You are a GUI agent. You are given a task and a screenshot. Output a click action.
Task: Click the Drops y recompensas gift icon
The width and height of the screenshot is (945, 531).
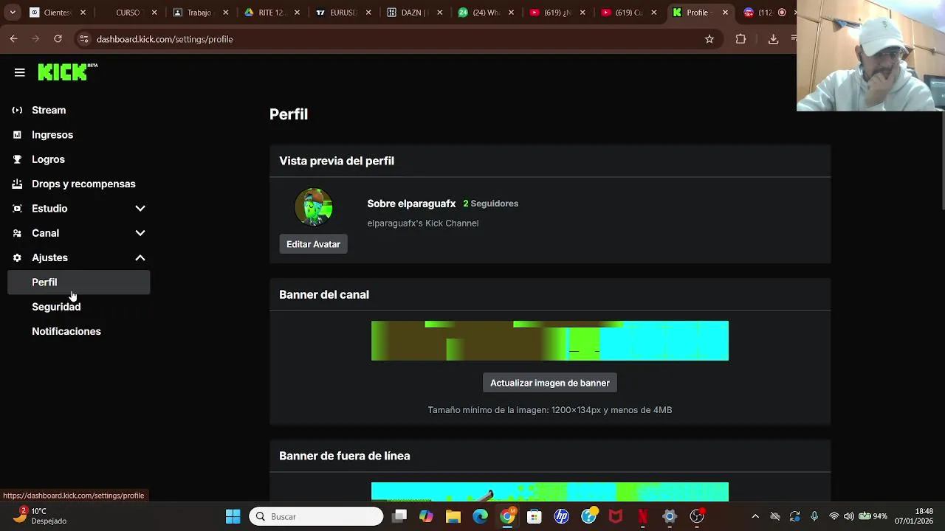point(17,184)
